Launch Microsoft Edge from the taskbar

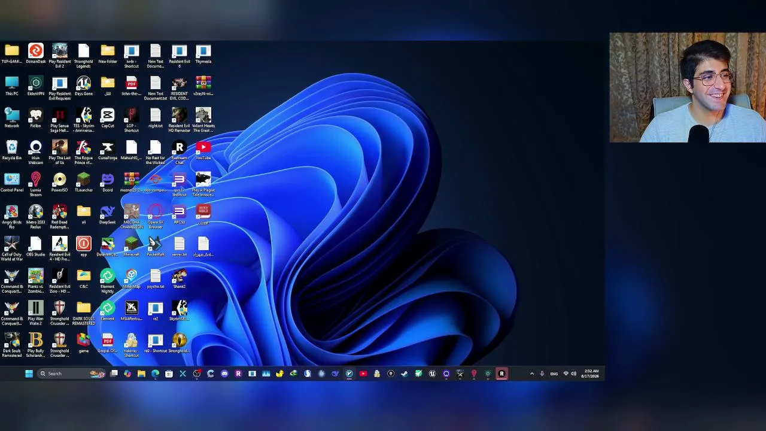155,374
